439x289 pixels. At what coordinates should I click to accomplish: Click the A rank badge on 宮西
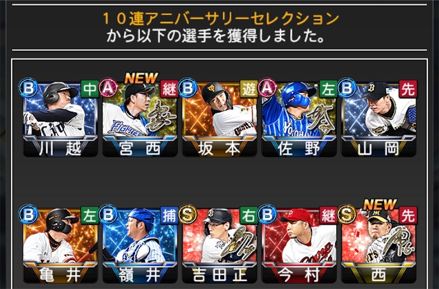108,88
